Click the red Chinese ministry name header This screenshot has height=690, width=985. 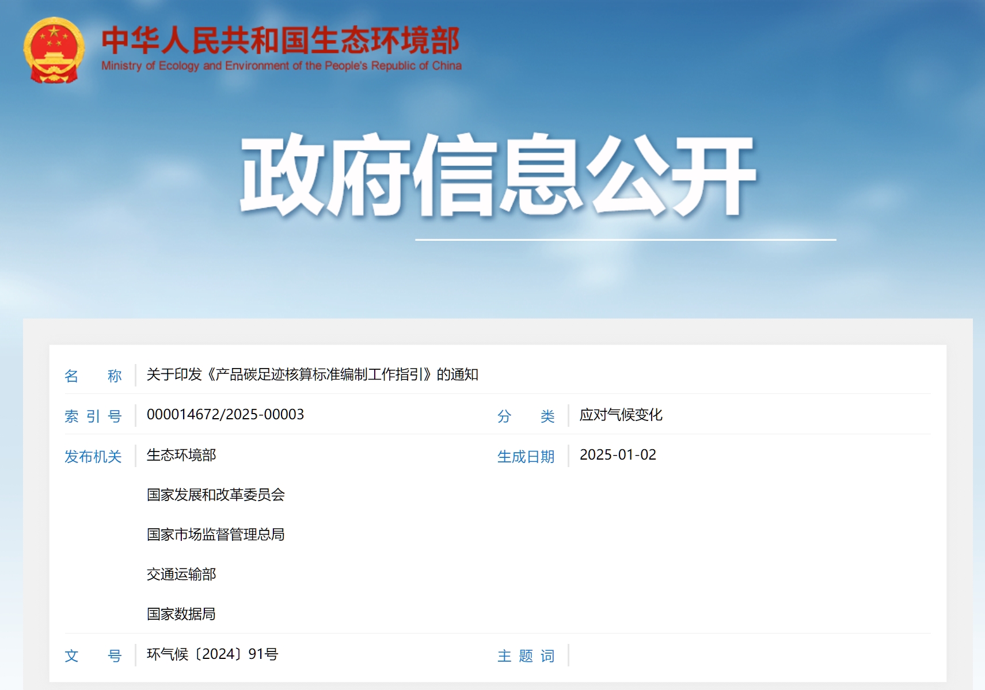coord(280,40)
